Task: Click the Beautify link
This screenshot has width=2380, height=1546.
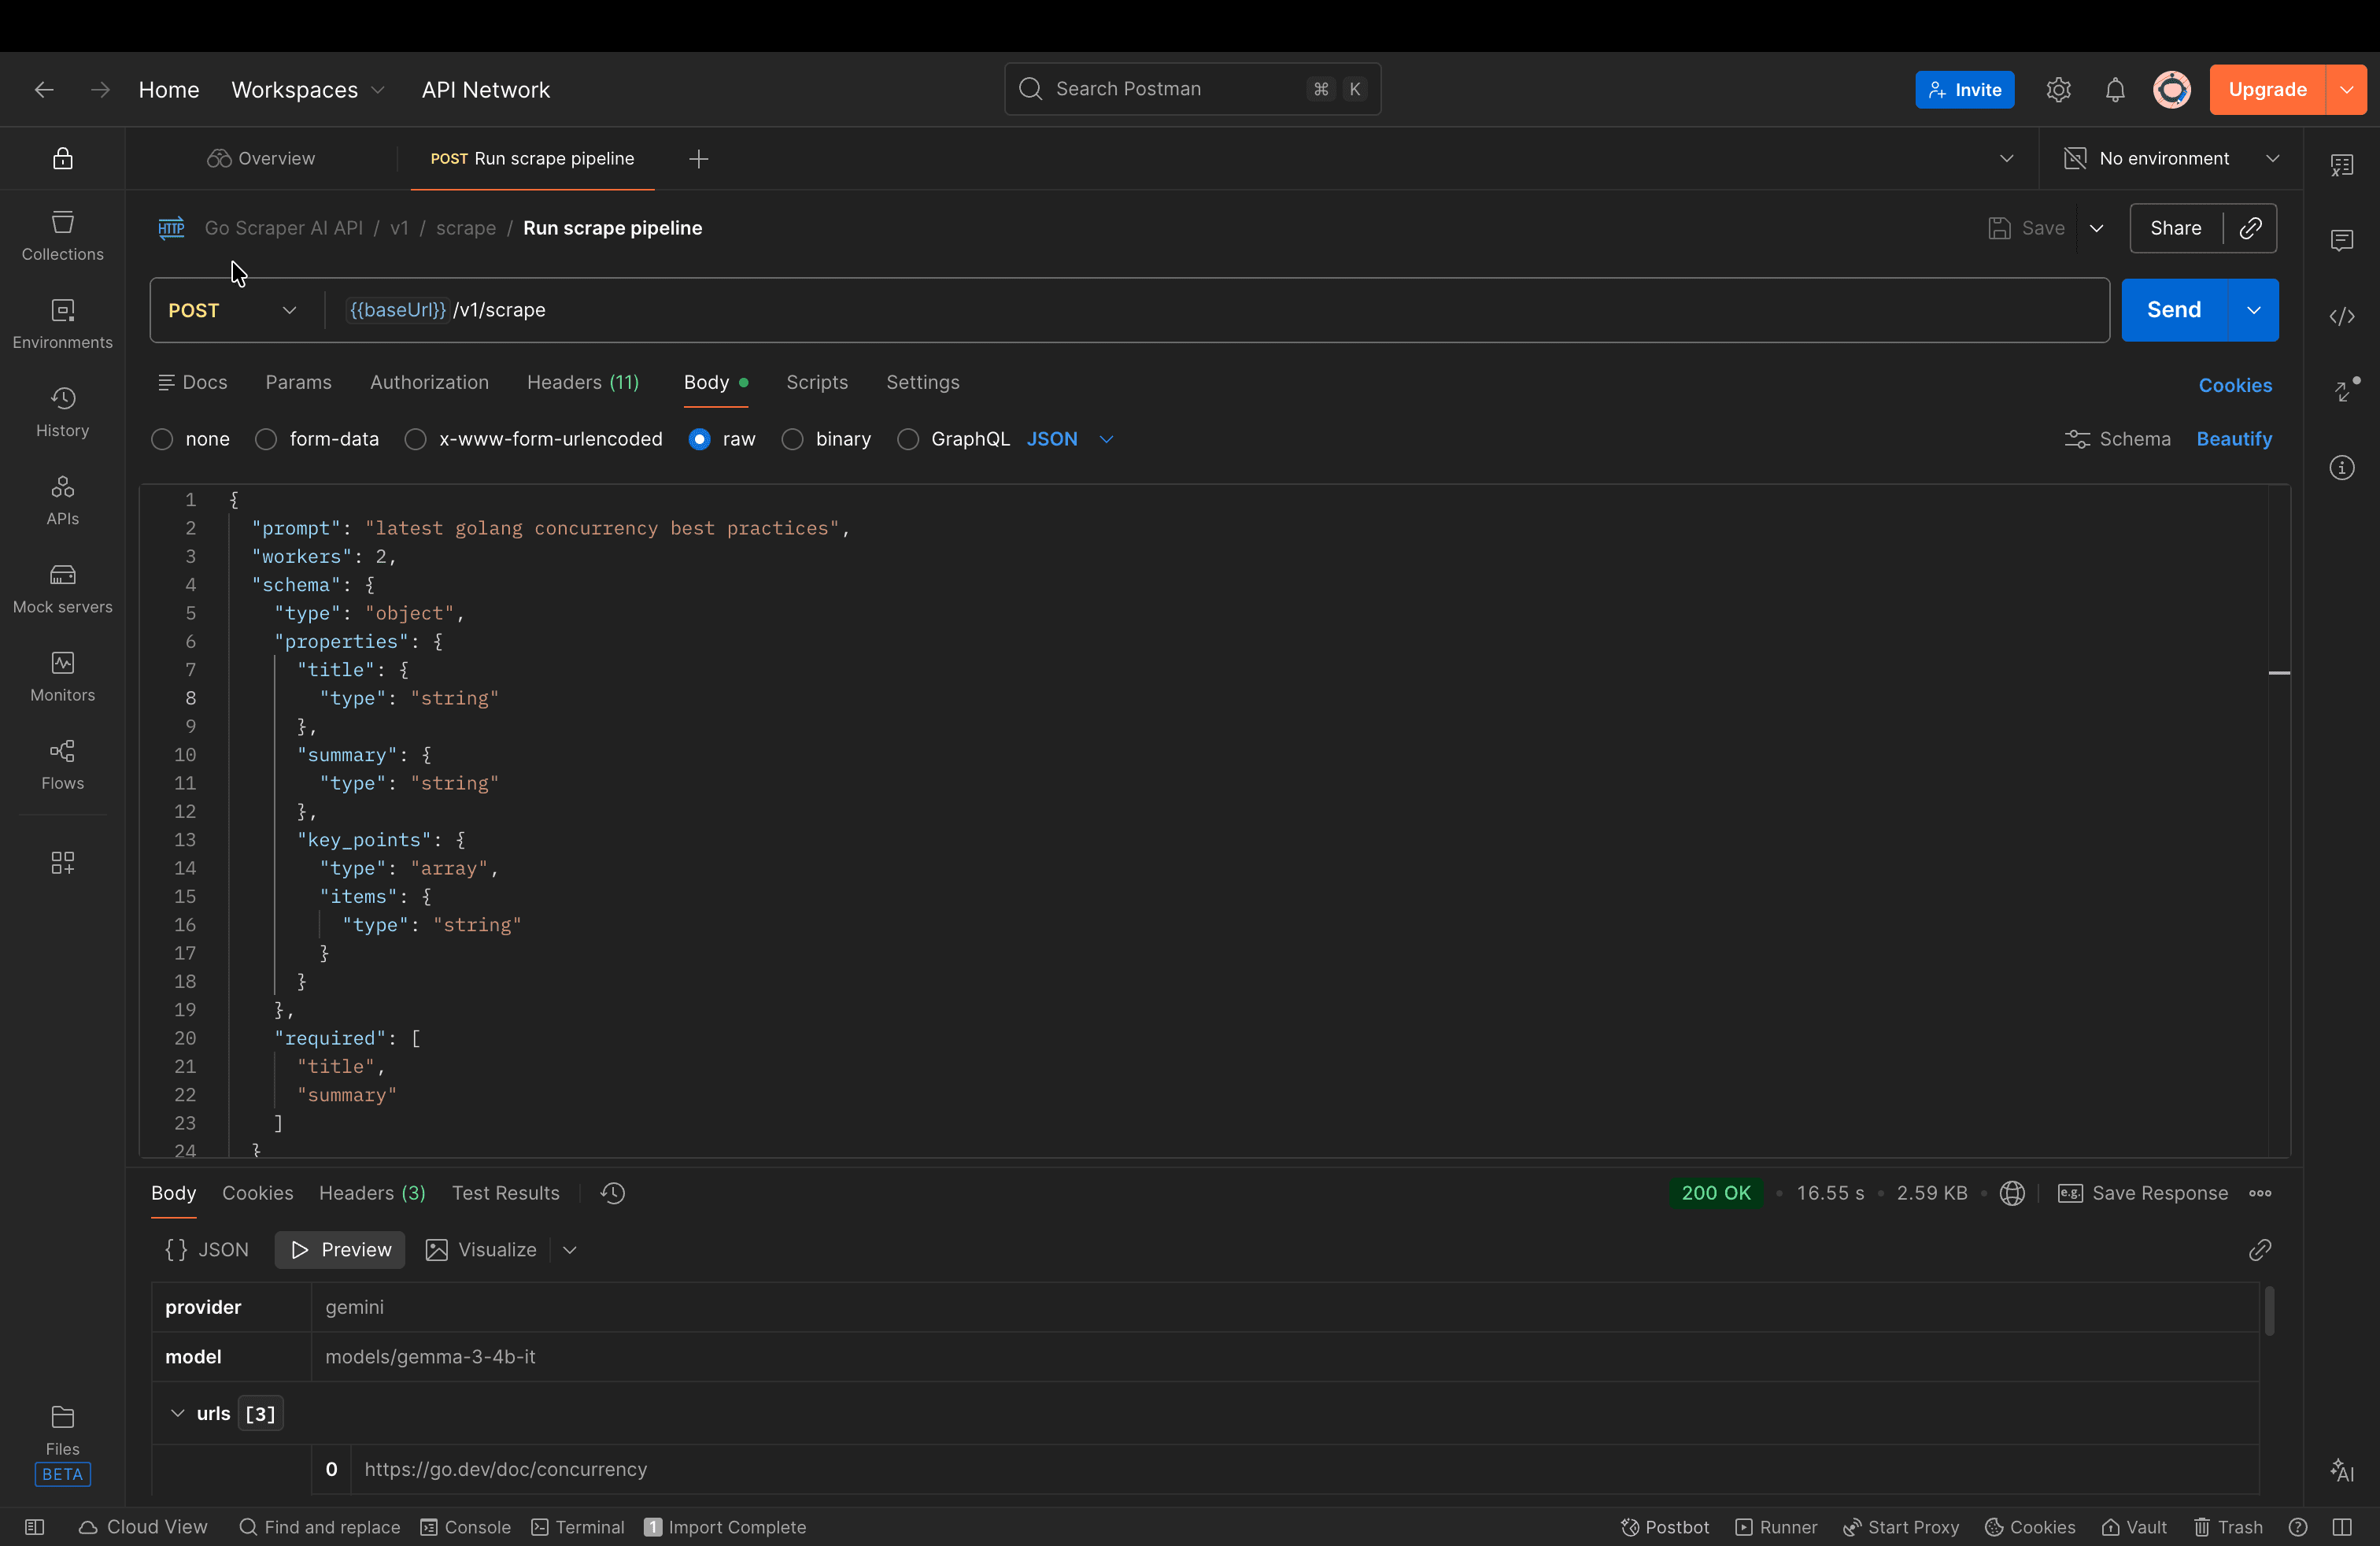Action: (2233, 439)
